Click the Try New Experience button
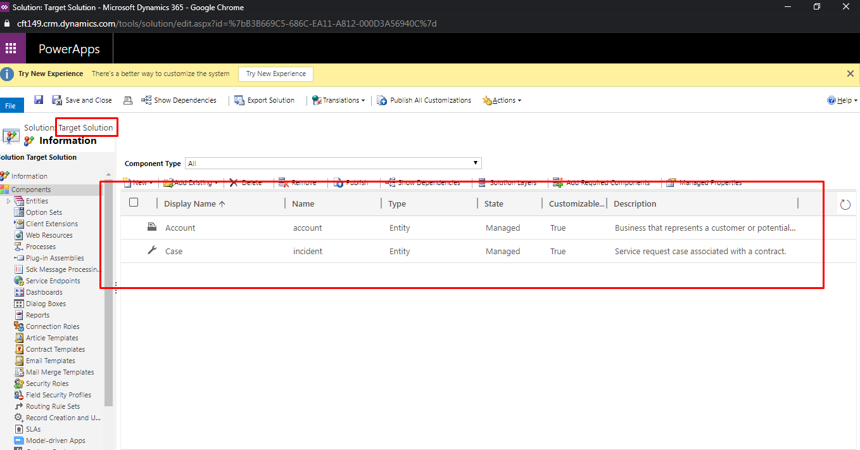 (275, 74)
